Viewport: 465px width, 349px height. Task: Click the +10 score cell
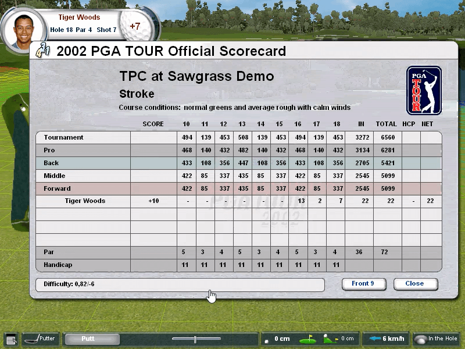click(153, 201)
